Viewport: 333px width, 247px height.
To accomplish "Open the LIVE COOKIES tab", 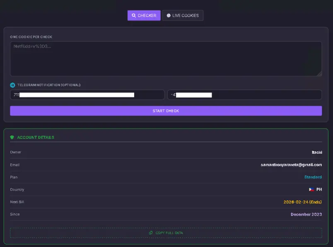I will click(x=183, y=15).
